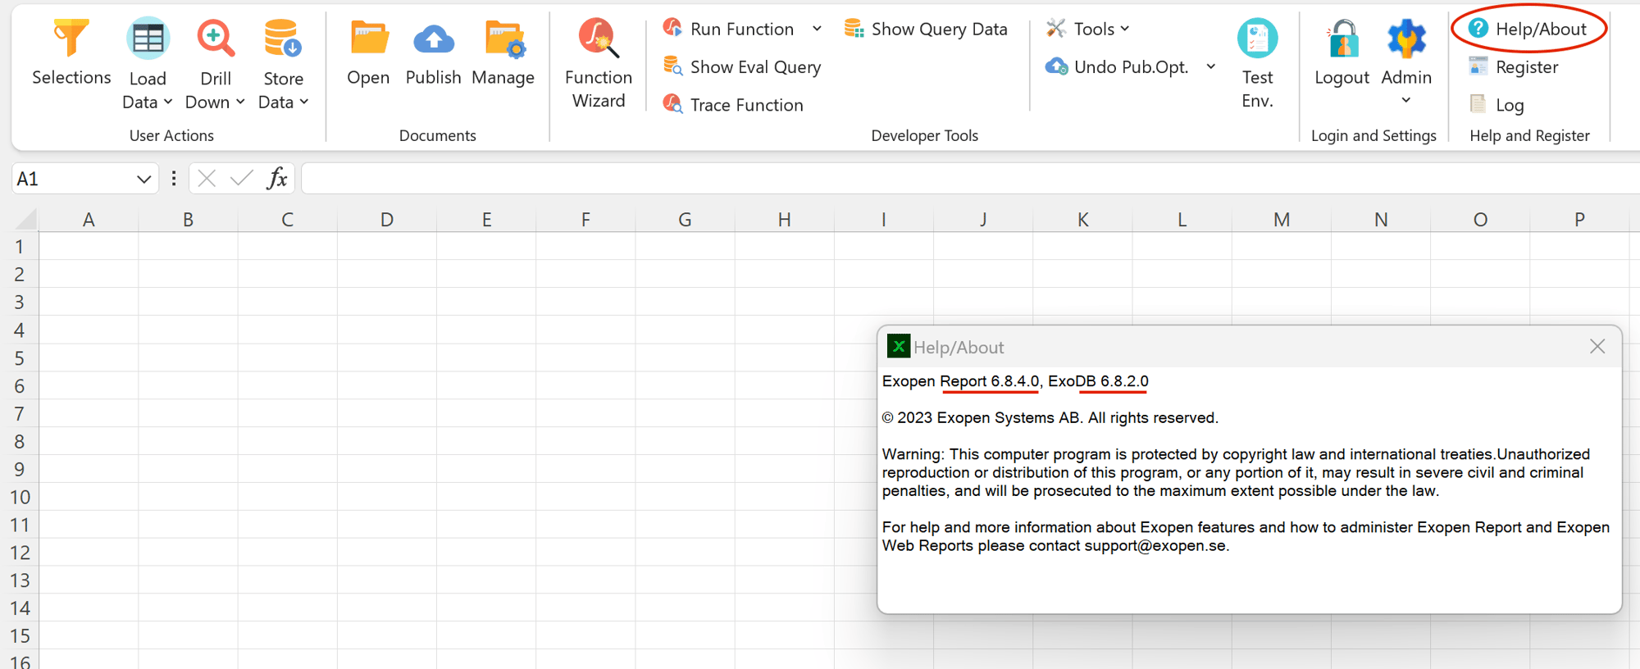Select column D header
Screen dimensions: 1640x669
pos(387,220)
